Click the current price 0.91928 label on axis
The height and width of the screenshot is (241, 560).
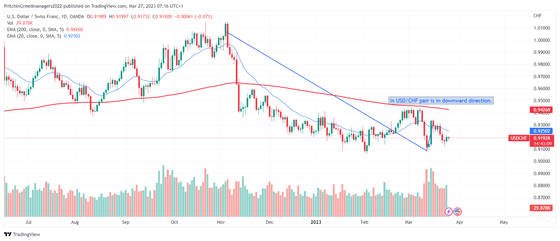click(x=542, y=138)
